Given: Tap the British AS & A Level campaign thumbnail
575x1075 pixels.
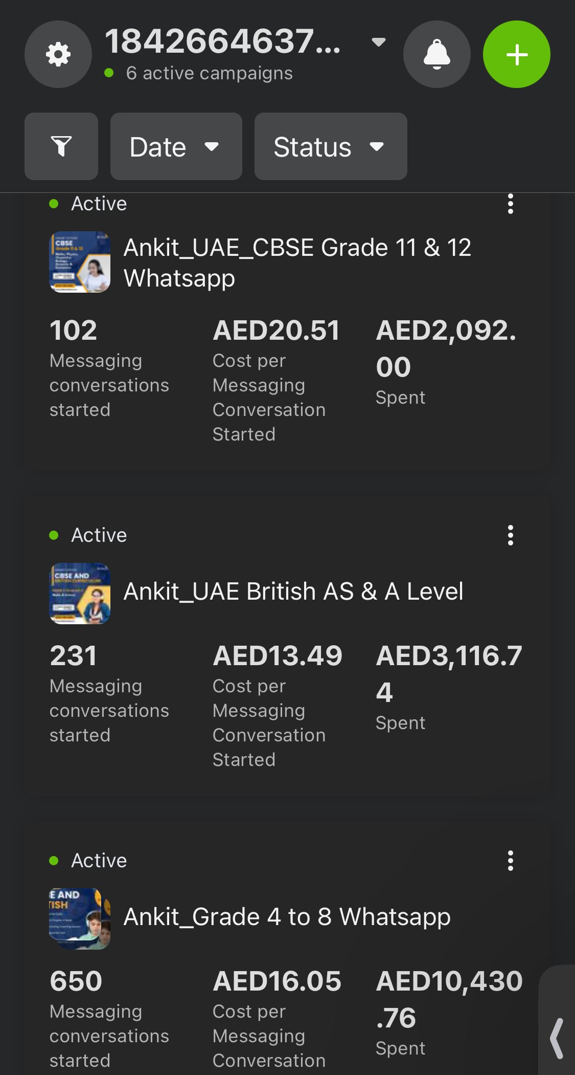Looking at the screenshot, I should point(80,594).
